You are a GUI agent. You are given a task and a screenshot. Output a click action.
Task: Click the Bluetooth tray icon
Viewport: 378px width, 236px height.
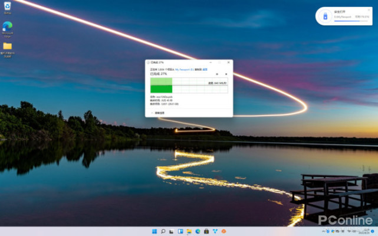pos(328,231)
